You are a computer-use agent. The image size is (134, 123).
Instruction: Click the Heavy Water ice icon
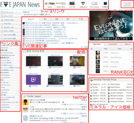[x=109, y=84]
